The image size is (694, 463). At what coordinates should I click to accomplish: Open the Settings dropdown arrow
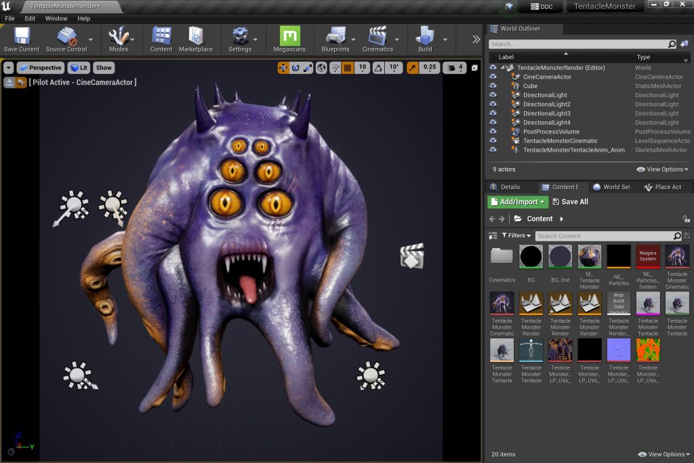(x=256, y=39)
